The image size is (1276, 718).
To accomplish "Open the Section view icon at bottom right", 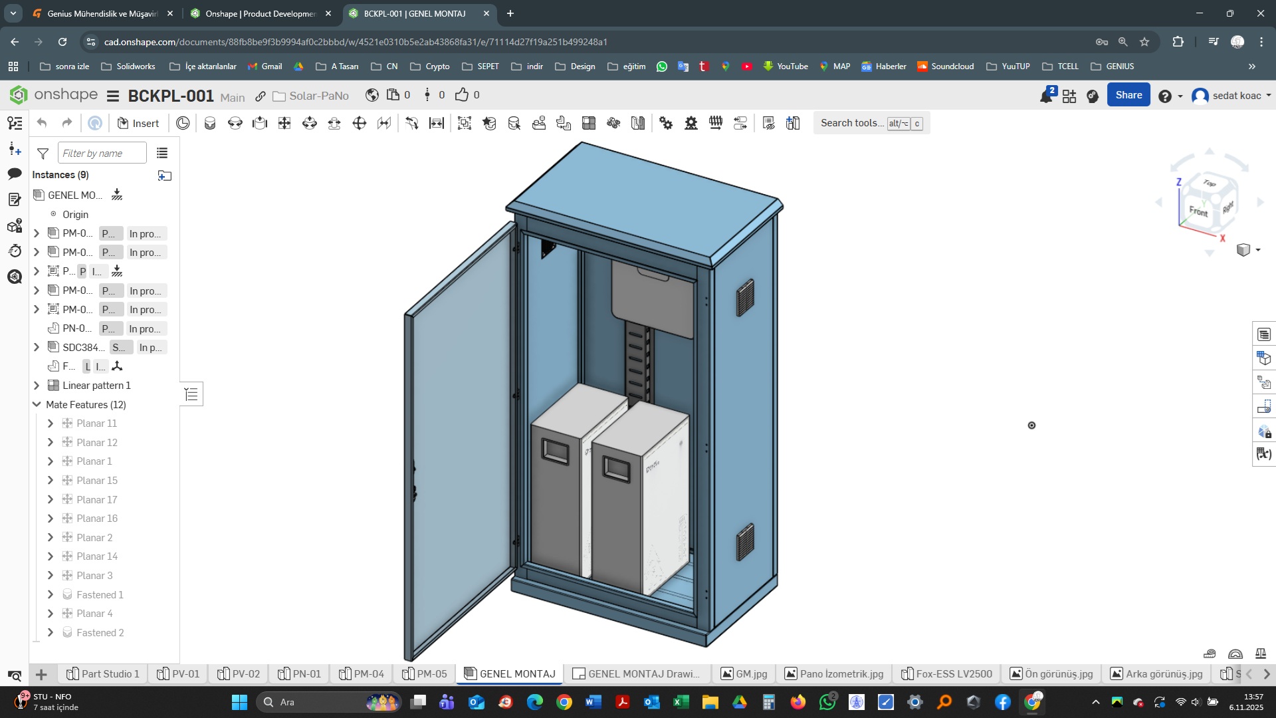I will tap(1235, 654).
